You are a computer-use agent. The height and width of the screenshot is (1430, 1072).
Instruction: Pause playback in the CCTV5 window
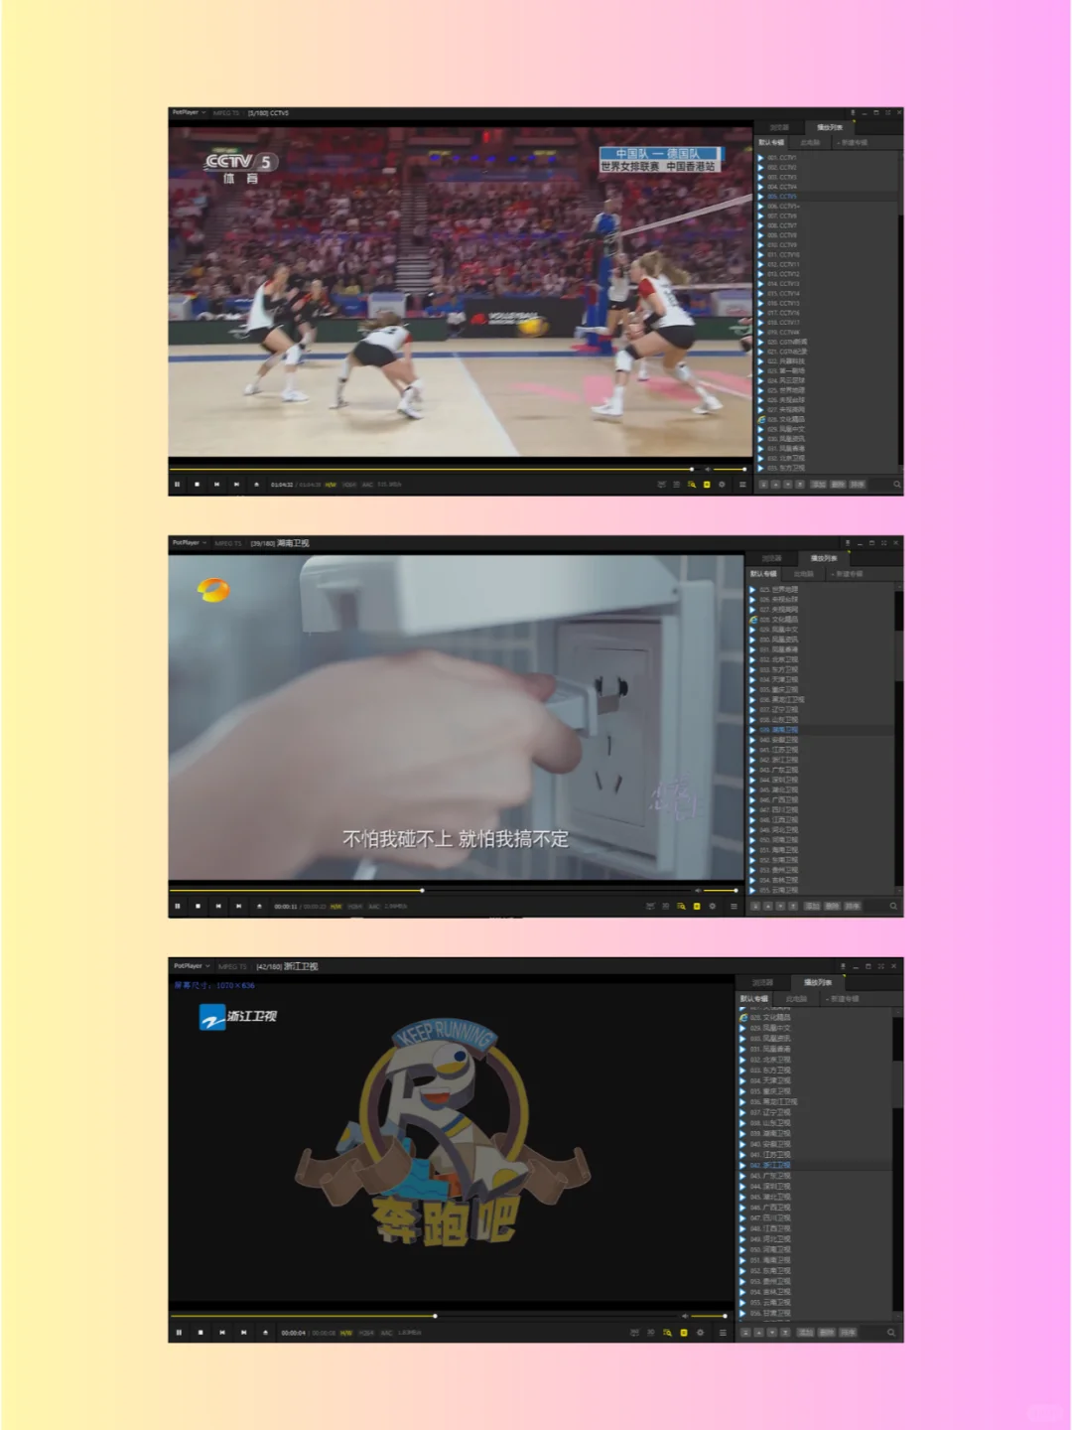click(177, 485)
